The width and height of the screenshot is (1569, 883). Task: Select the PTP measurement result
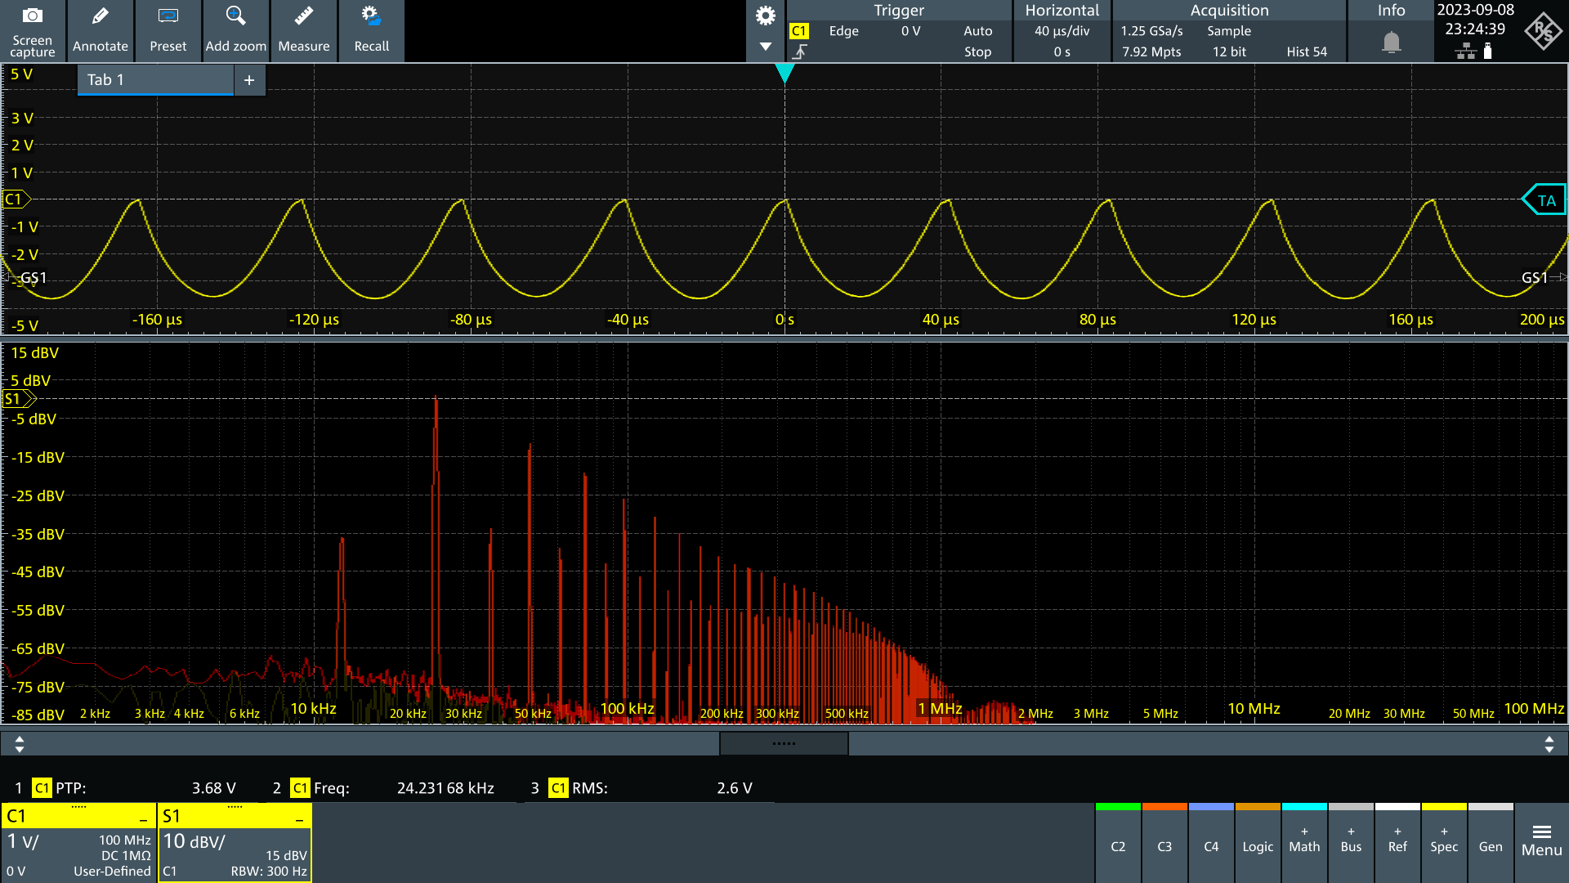click(x=131, y=788)
